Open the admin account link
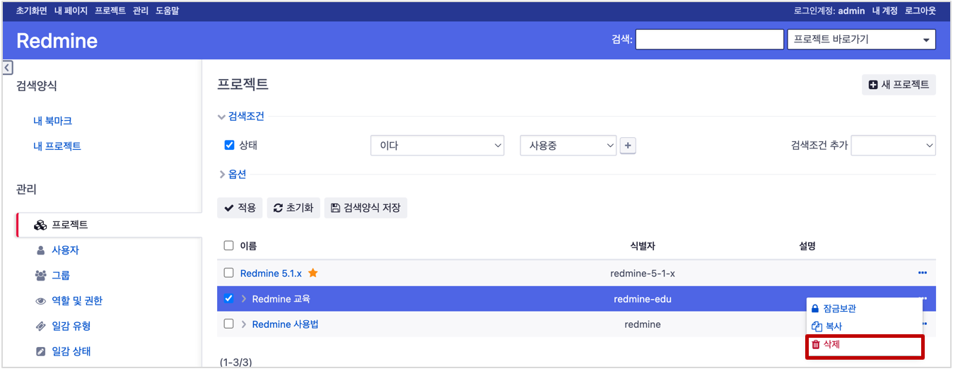This screenshot has height=371, width=953. [x=852, y=11]
